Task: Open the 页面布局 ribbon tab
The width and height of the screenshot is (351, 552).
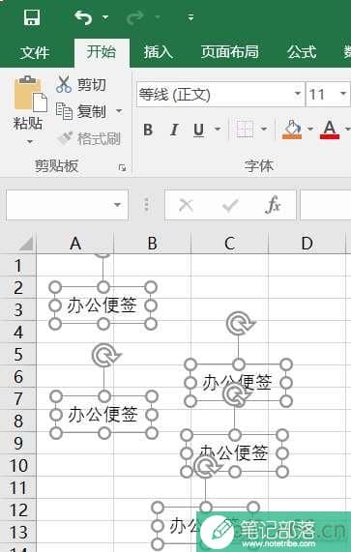Action: tap(230, 52)
